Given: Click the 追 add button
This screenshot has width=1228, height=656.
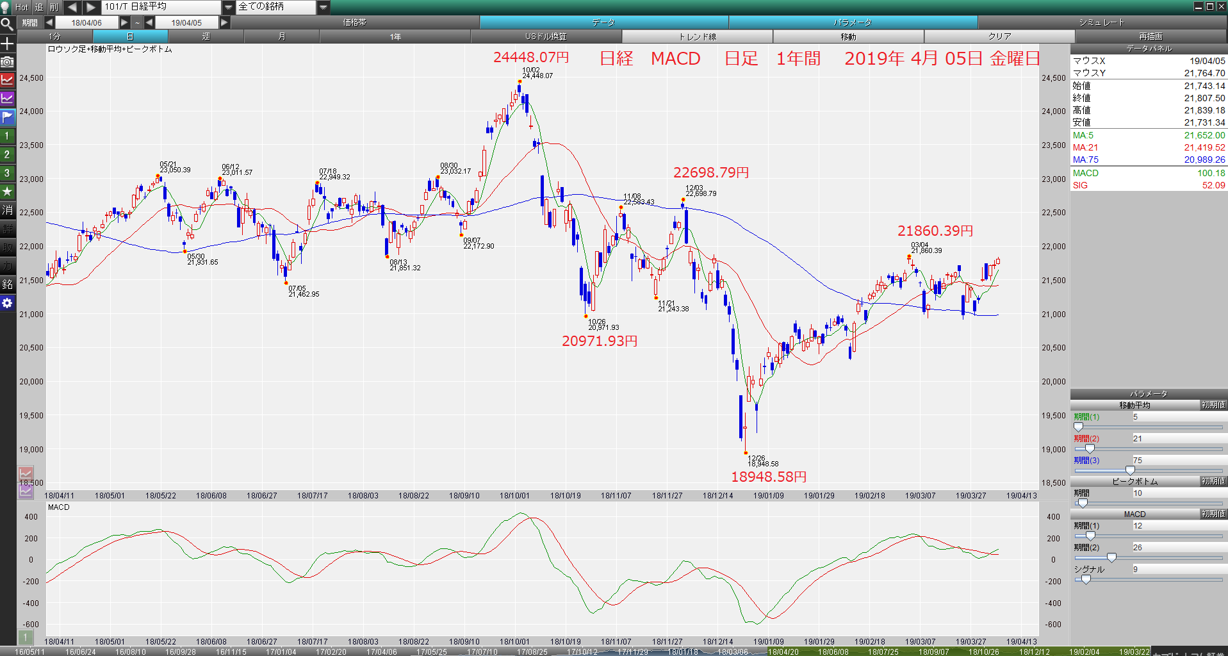Looking at the screenshot, I should [x=38, y=7].
